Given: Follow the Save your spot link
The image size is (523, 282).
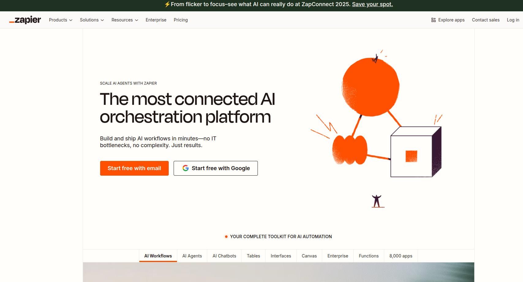Looking at the screenshot, I should 372,4.
